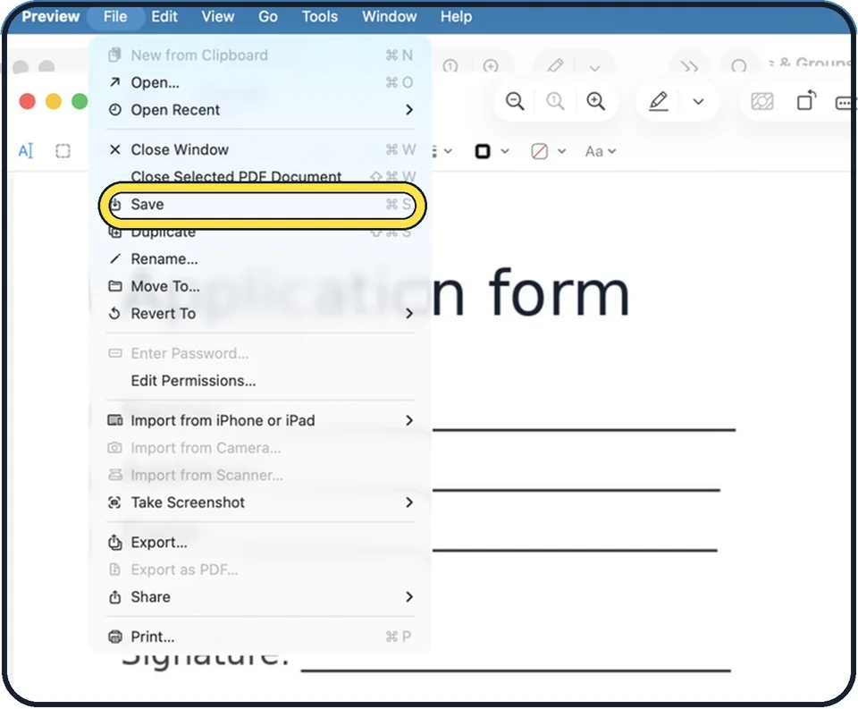
Task: Click the line style dropdown chevron
Action: [448, 151]
